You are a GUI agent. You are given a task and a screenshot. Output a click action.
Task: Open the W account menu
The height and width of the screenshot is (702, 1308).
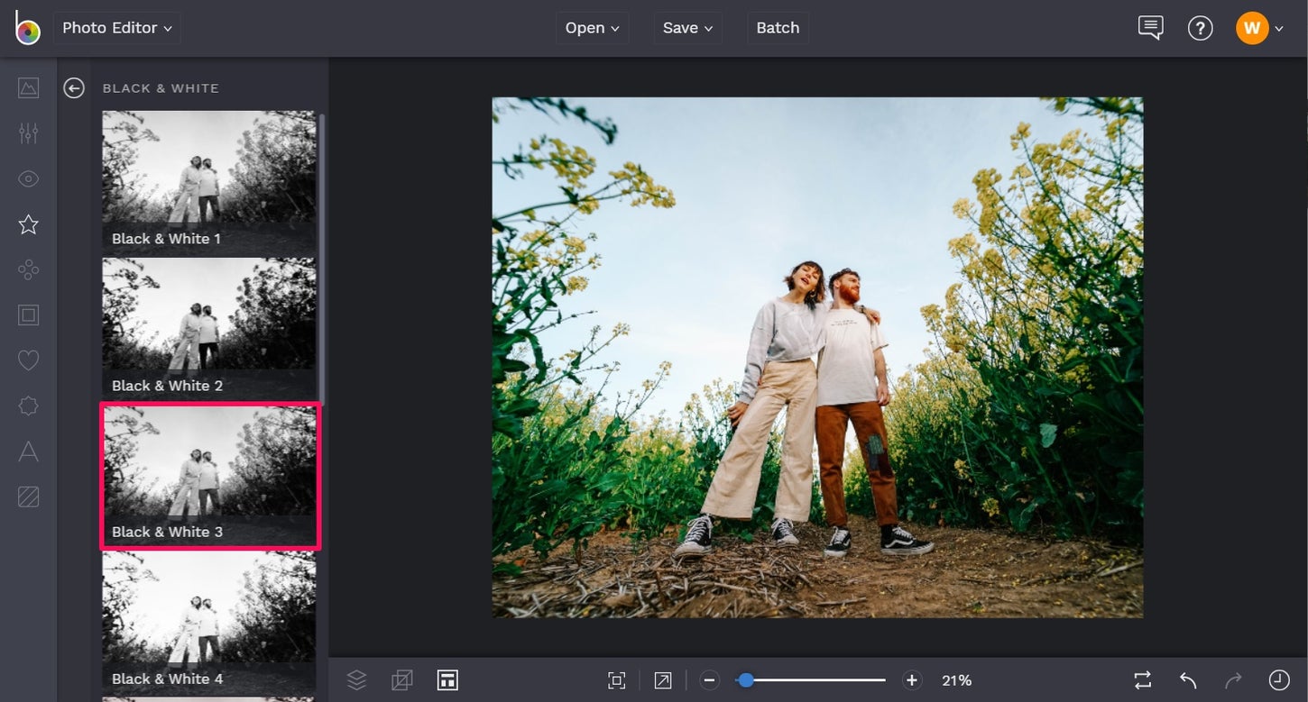click(x=1258, y=27)
